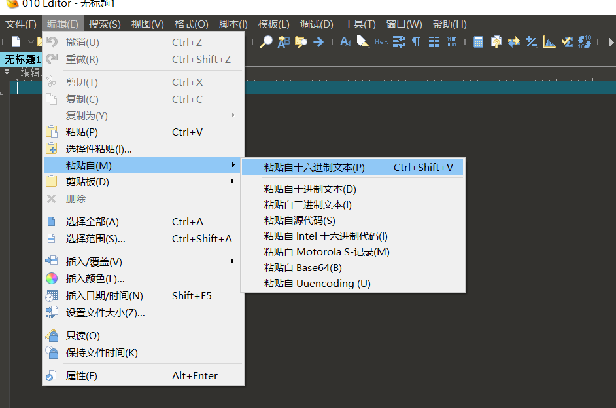Click the Find magnifier icon in toolbar
Image resolution: width=616 pixels, height=408 pixels.
pos(266,42)
